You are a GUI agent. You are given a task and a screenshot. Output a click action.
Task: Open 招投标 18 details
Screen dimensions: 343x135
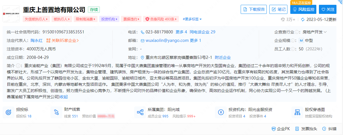(x=24, y=116)
